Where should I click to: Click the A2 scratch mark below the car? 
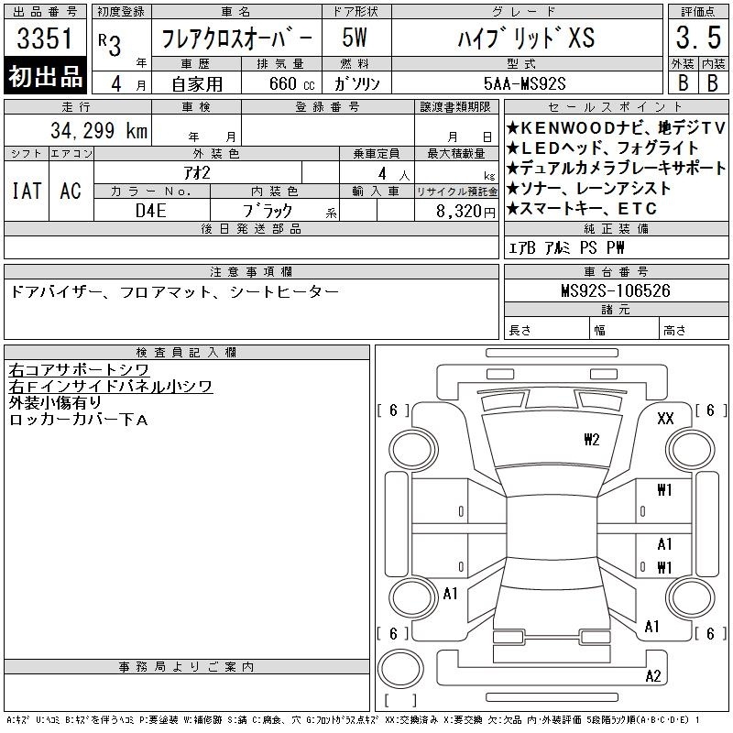(652, 676)
